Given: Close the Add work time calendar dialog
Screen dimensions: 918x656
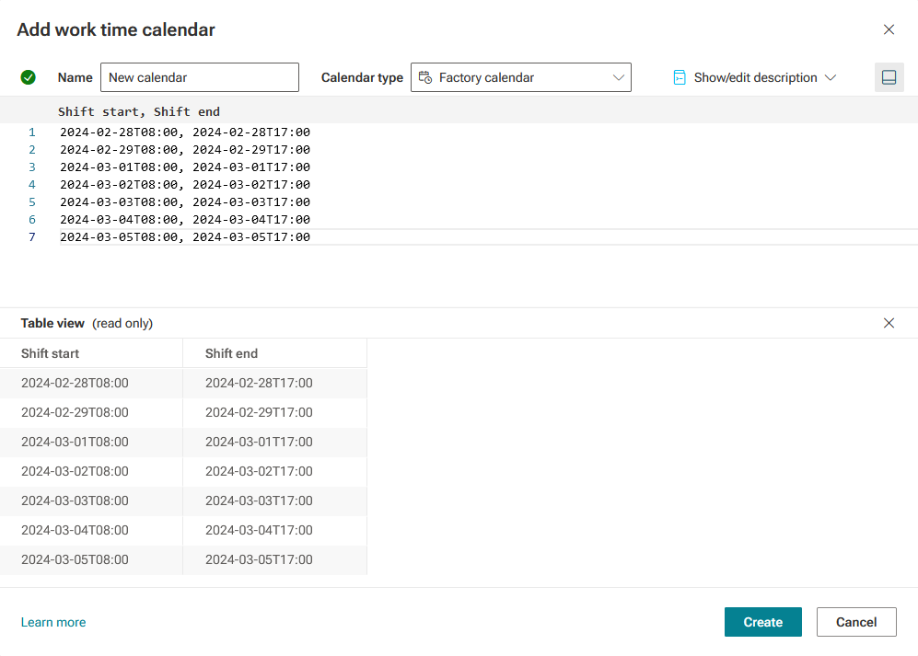Looking at the screenshot, I should click(x=889, y=29).
